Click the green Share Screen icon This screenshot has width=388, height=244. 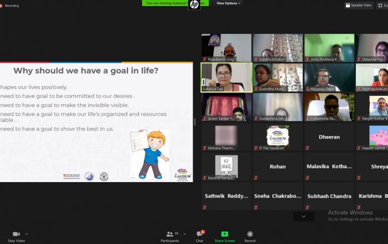point(224,234)
